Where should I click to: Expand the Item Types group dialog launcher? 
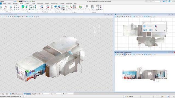(83, 12)
